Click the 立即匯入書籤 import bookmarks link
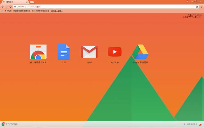 point(57,11)
